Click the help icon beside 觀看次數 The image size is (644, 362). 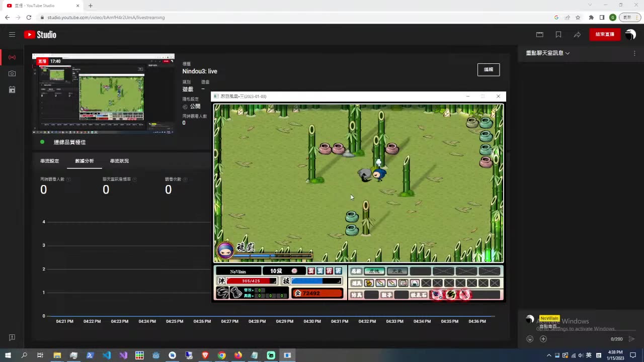tap(186, 179)
